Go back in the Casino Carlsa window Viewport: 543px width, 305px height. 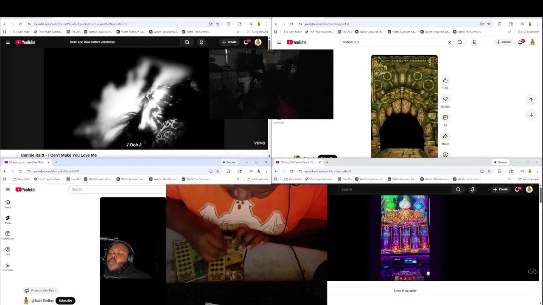point(276,171)
